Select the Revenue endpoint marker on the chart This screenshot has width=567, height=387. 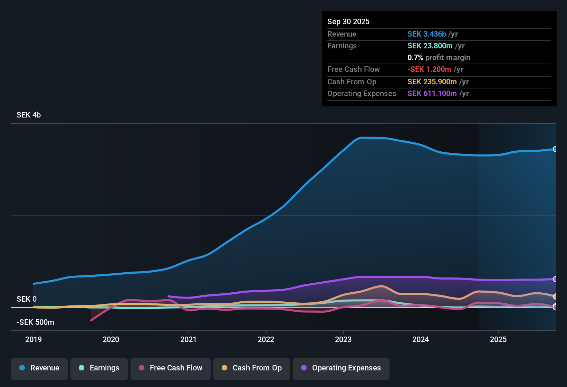tap(555, 149)
